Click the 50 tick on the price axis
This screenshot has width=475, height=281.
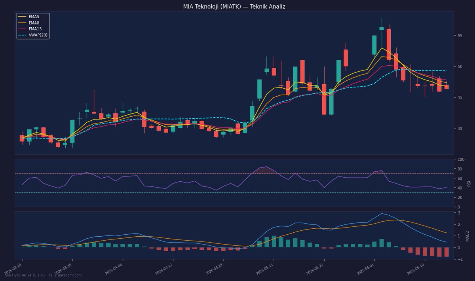pos(460,66)
